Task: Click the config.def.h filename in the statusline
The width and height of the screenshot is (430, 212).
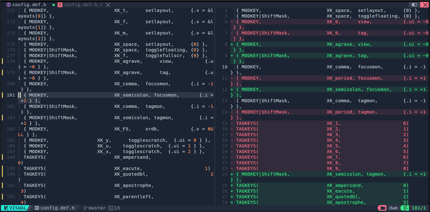Action: [x=58, y=208]
